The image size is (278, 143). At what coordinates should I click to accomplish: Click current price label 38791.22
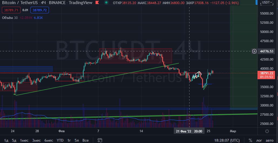(x=266, y=73)
